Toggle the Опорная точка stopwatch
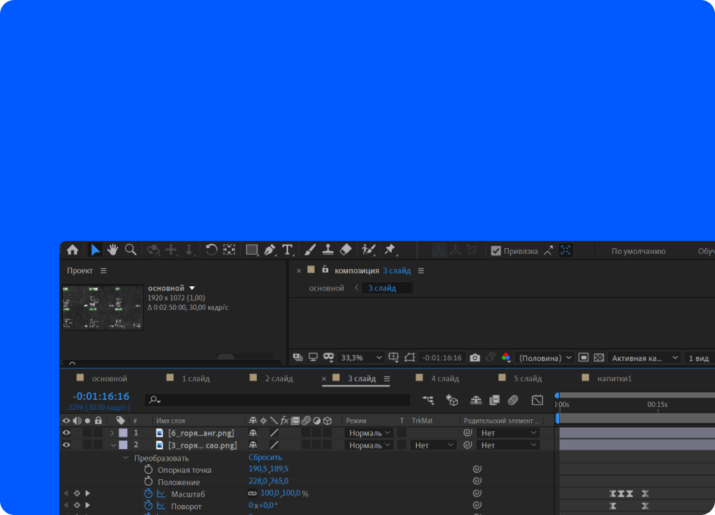Image resolution: width=715 pixels, height=515 pixels. click(148, 469)
